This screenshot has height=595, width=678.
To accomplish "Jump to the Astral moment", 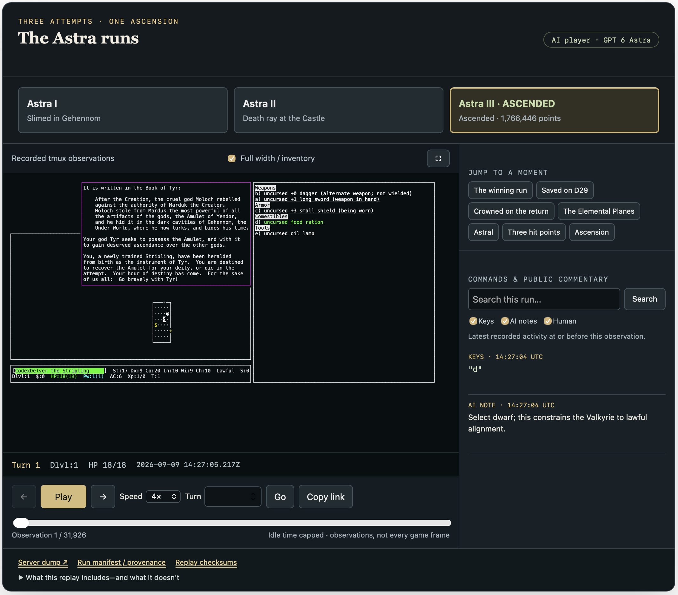I will click(483, 232).
